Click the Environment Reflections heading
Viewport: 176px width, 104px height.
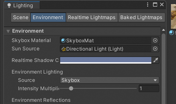41,100
